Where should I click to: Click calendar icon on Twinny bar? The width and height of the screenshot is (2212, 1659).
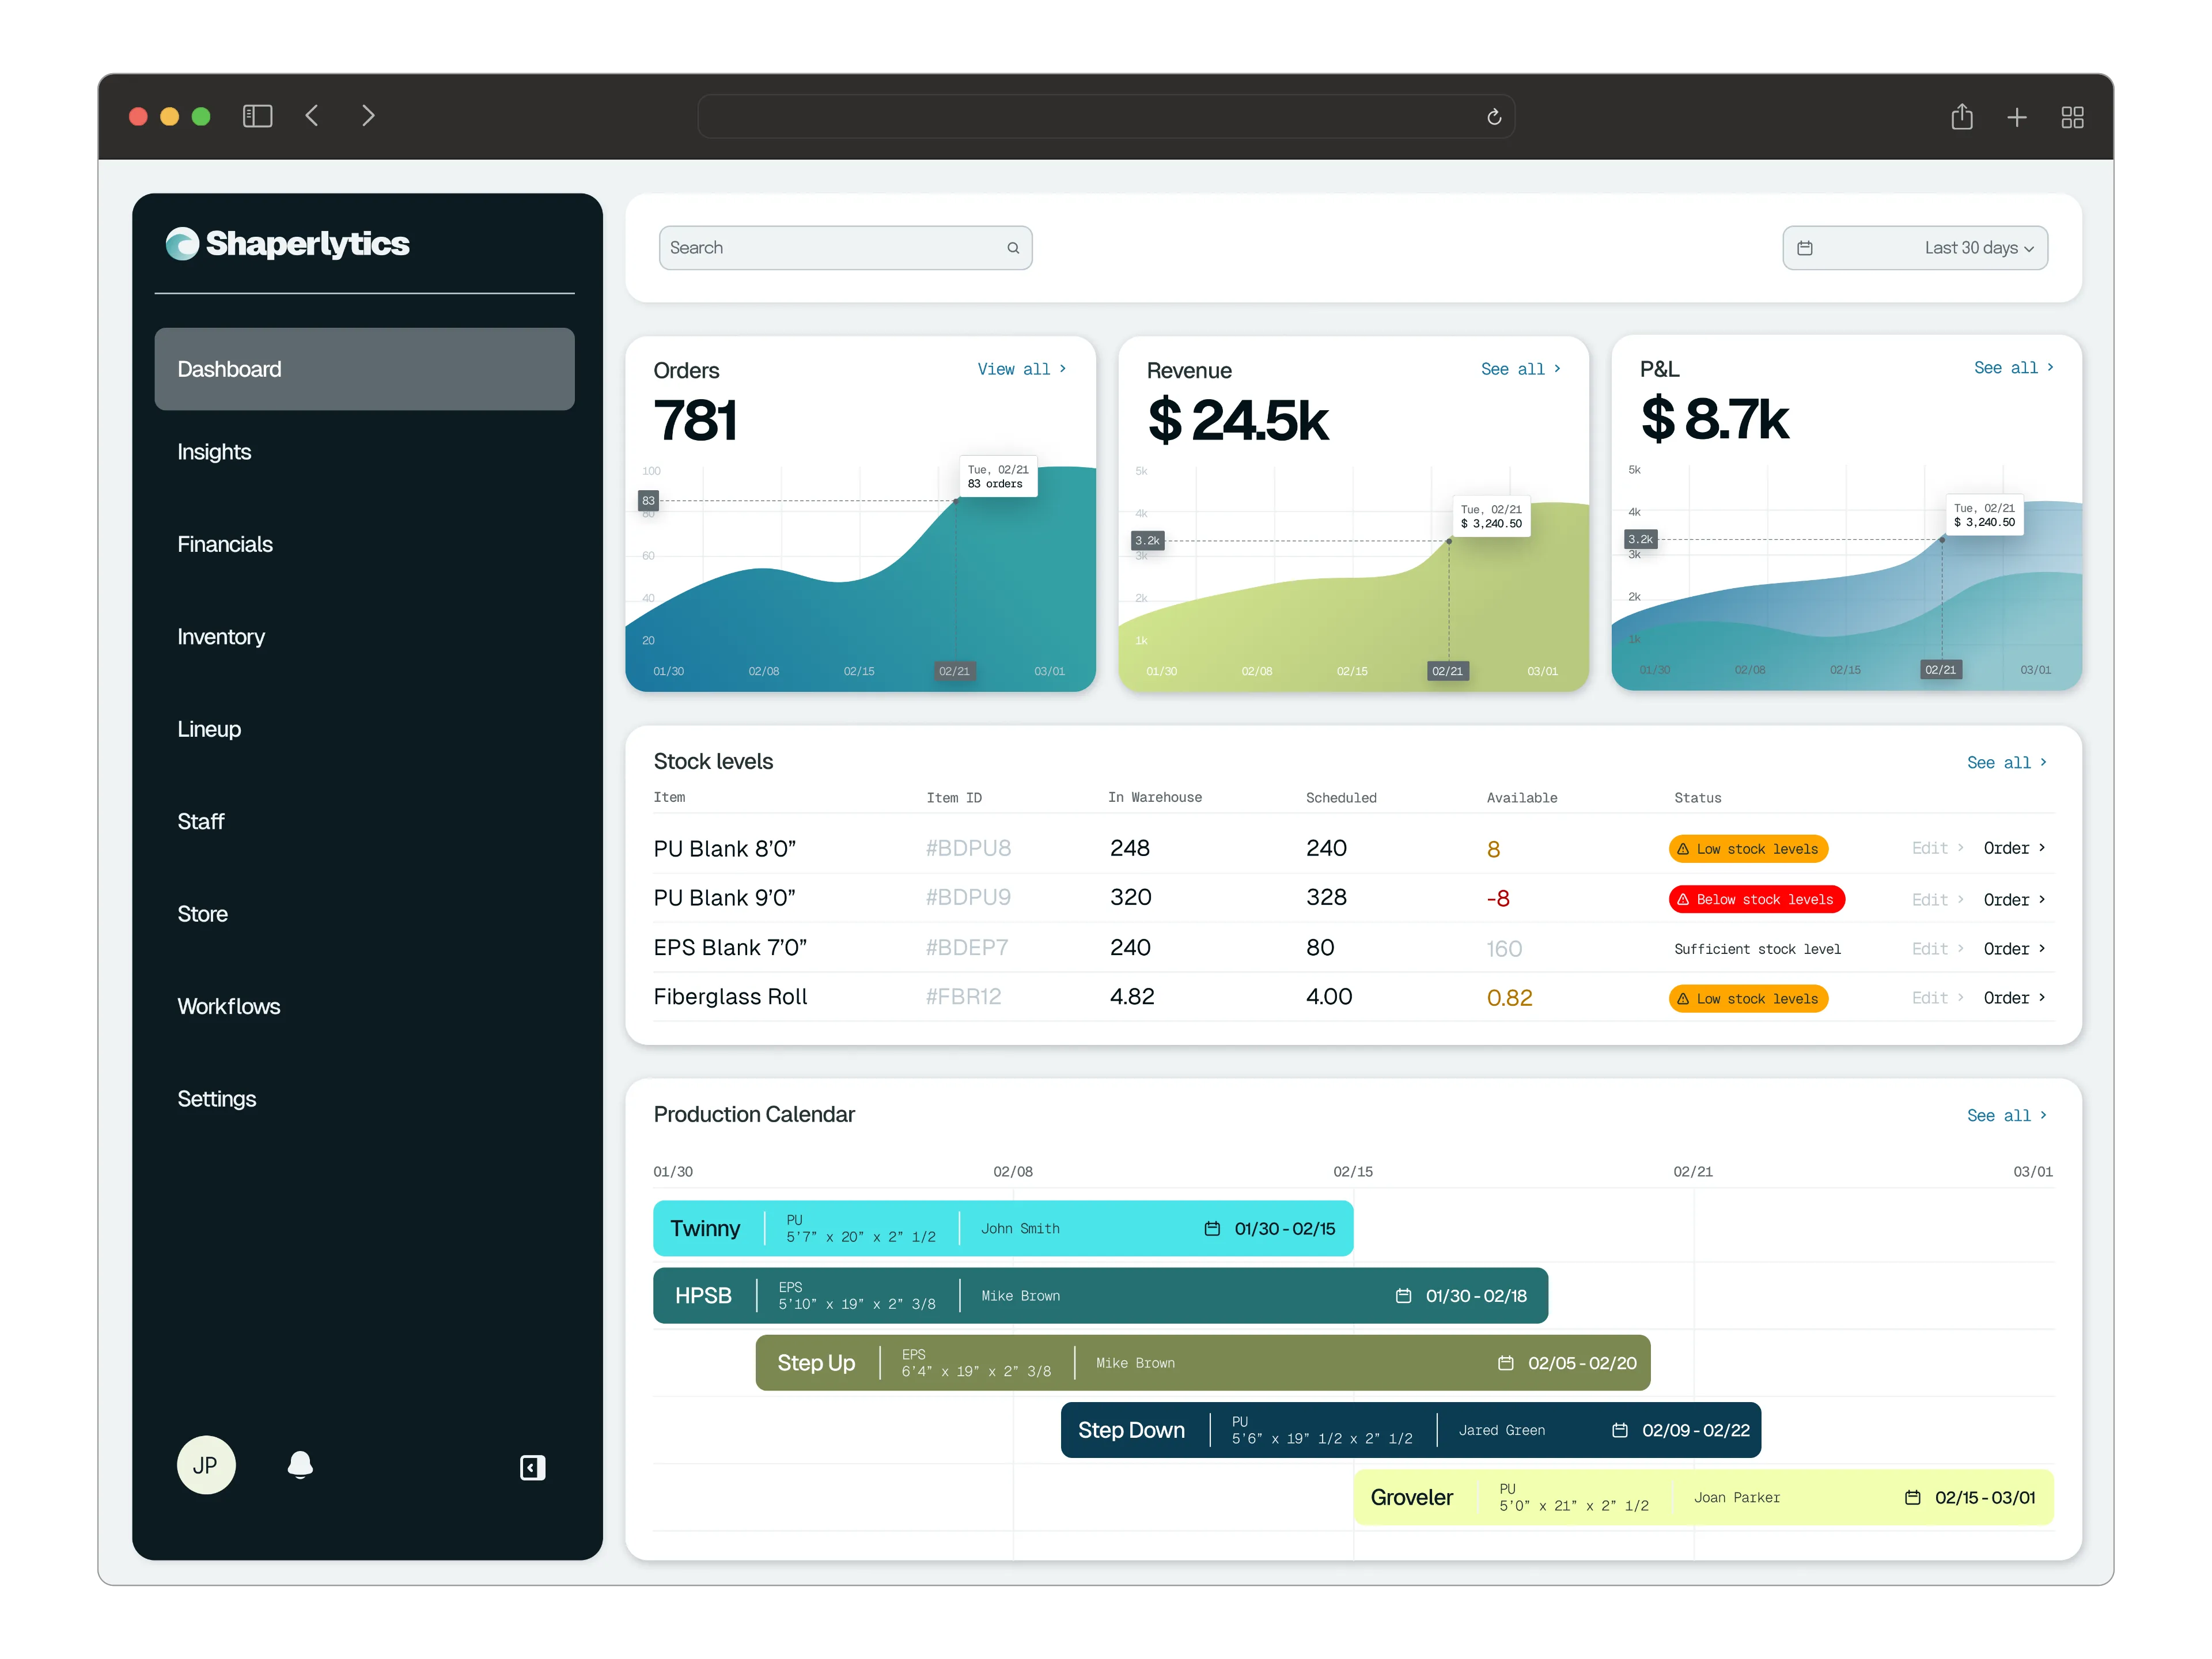[1212, 1228]
